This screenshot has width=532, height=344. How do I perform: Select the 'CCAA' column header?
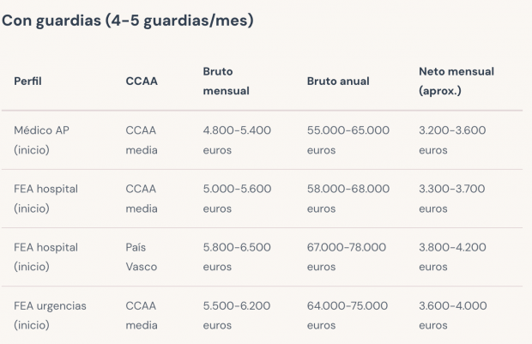click(142, 81)
